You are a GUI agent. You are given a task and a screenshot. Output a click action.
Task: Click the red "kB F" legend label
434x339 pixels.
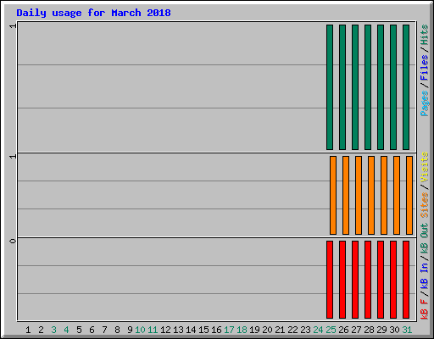tap(424, 309)
